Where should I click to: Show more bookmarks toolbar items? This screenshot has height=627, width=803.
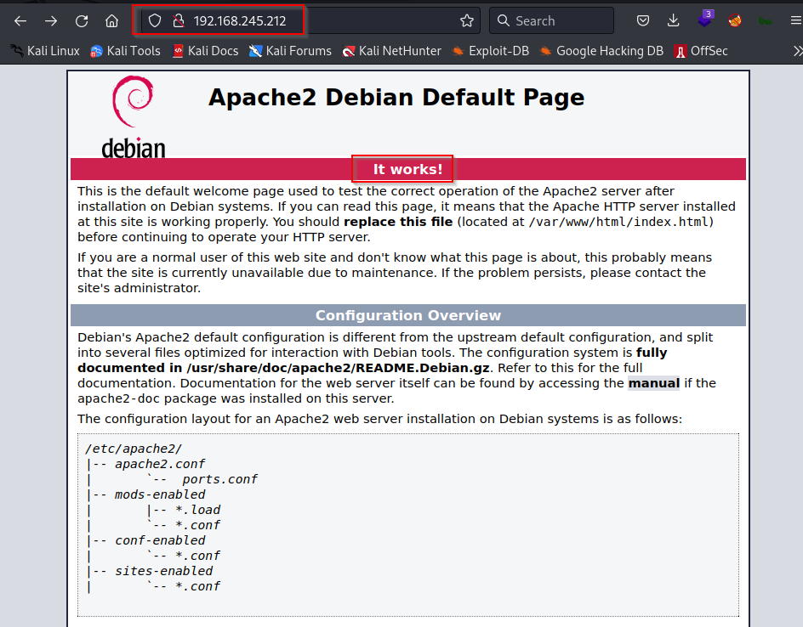[797, 51]
